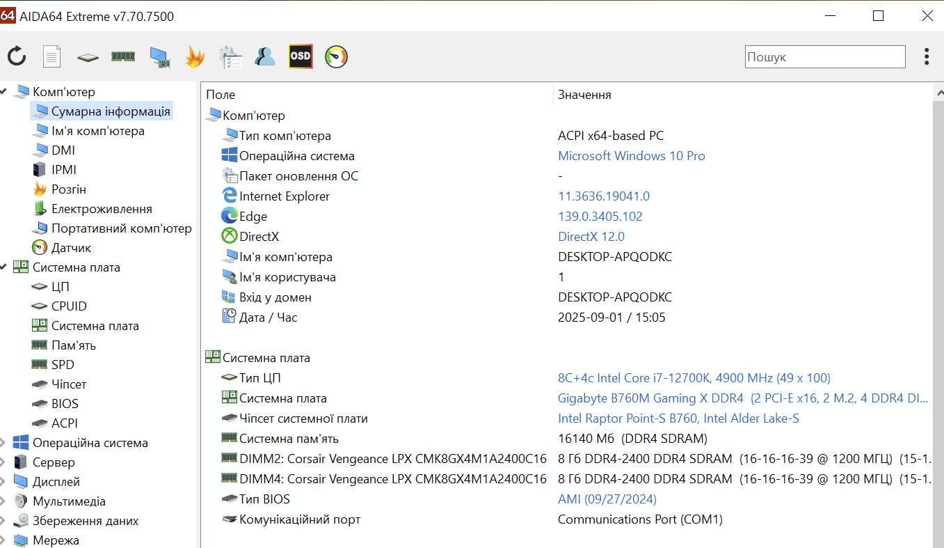Select the Комунікаційний порт row

pyautogui.click(x=567, y=519)
